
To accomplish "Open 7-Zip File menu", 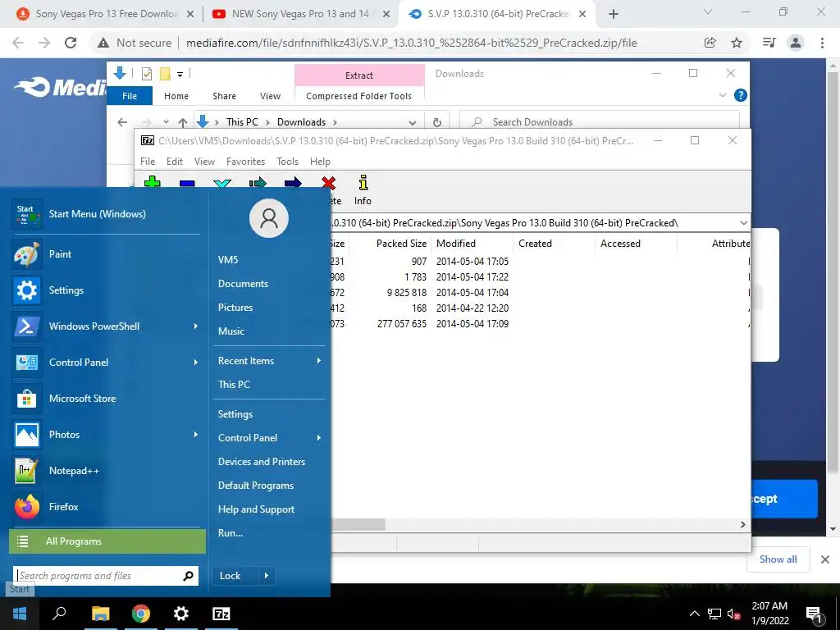I will point(148,162).
